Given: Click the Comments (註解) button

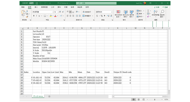Looking at the screenshot, I should click(x=165, y=7).
